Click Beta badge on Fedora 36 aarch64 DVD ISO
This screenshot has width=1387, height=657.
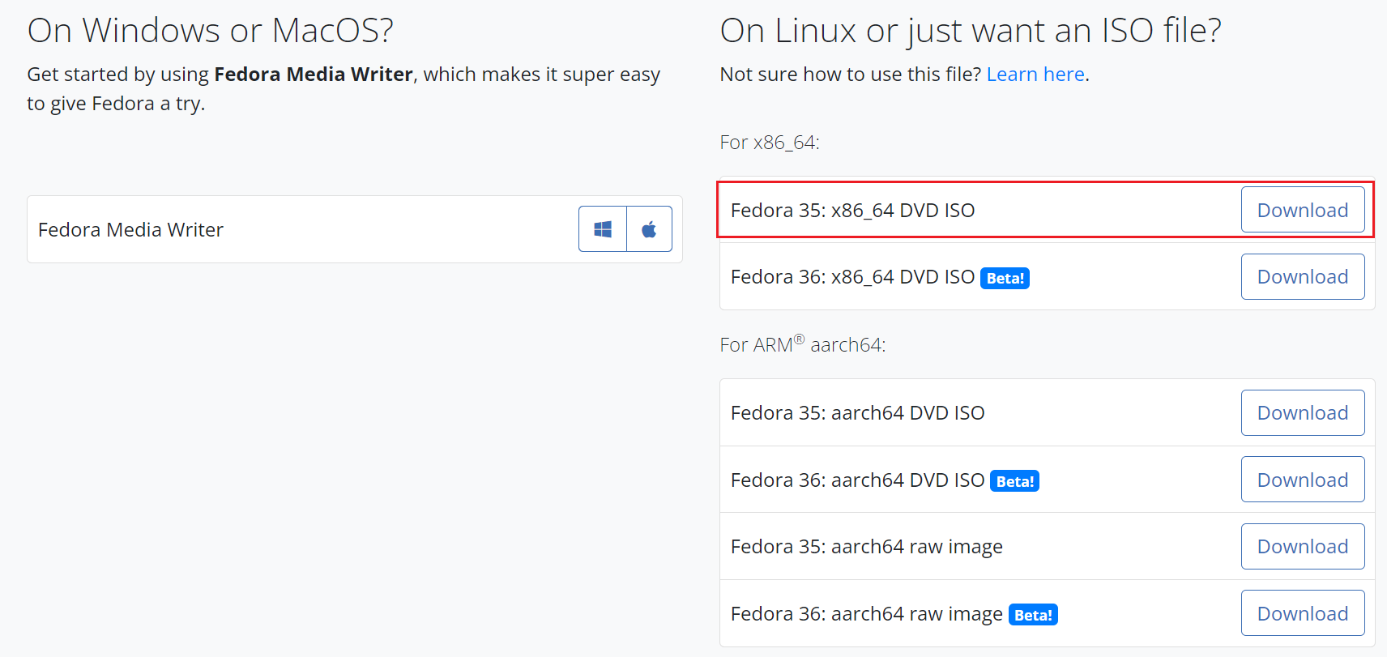coord(1015,481)
